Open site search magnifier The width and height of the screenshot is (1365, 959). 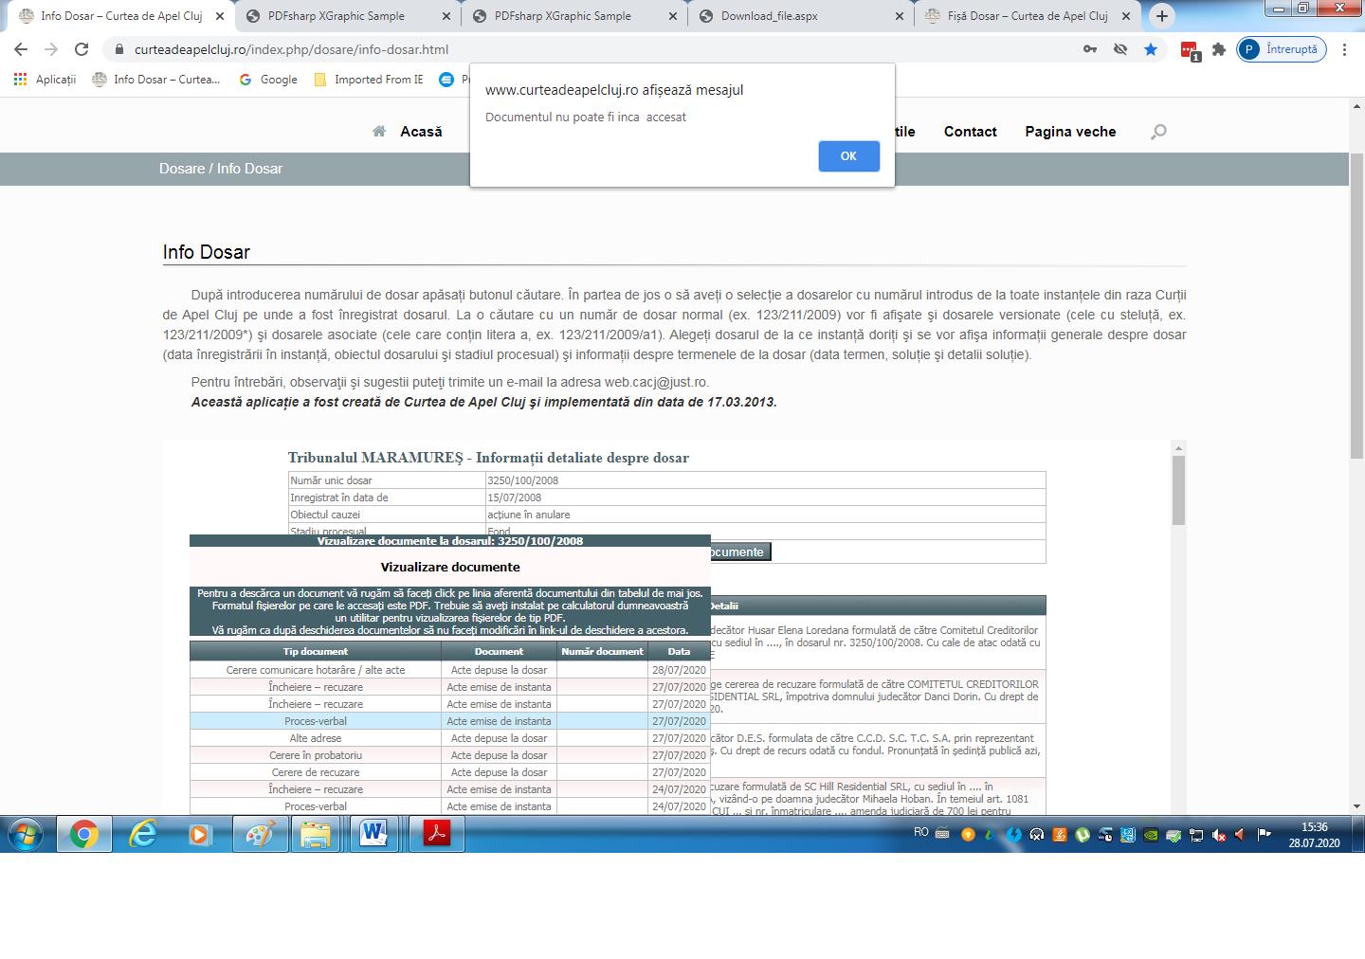click(x=1158, y=132)
